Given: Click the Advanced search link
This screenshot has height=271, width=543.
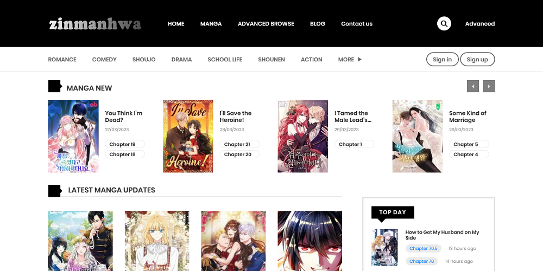Looking at the screenshot, I should click(x=479, y=24).
